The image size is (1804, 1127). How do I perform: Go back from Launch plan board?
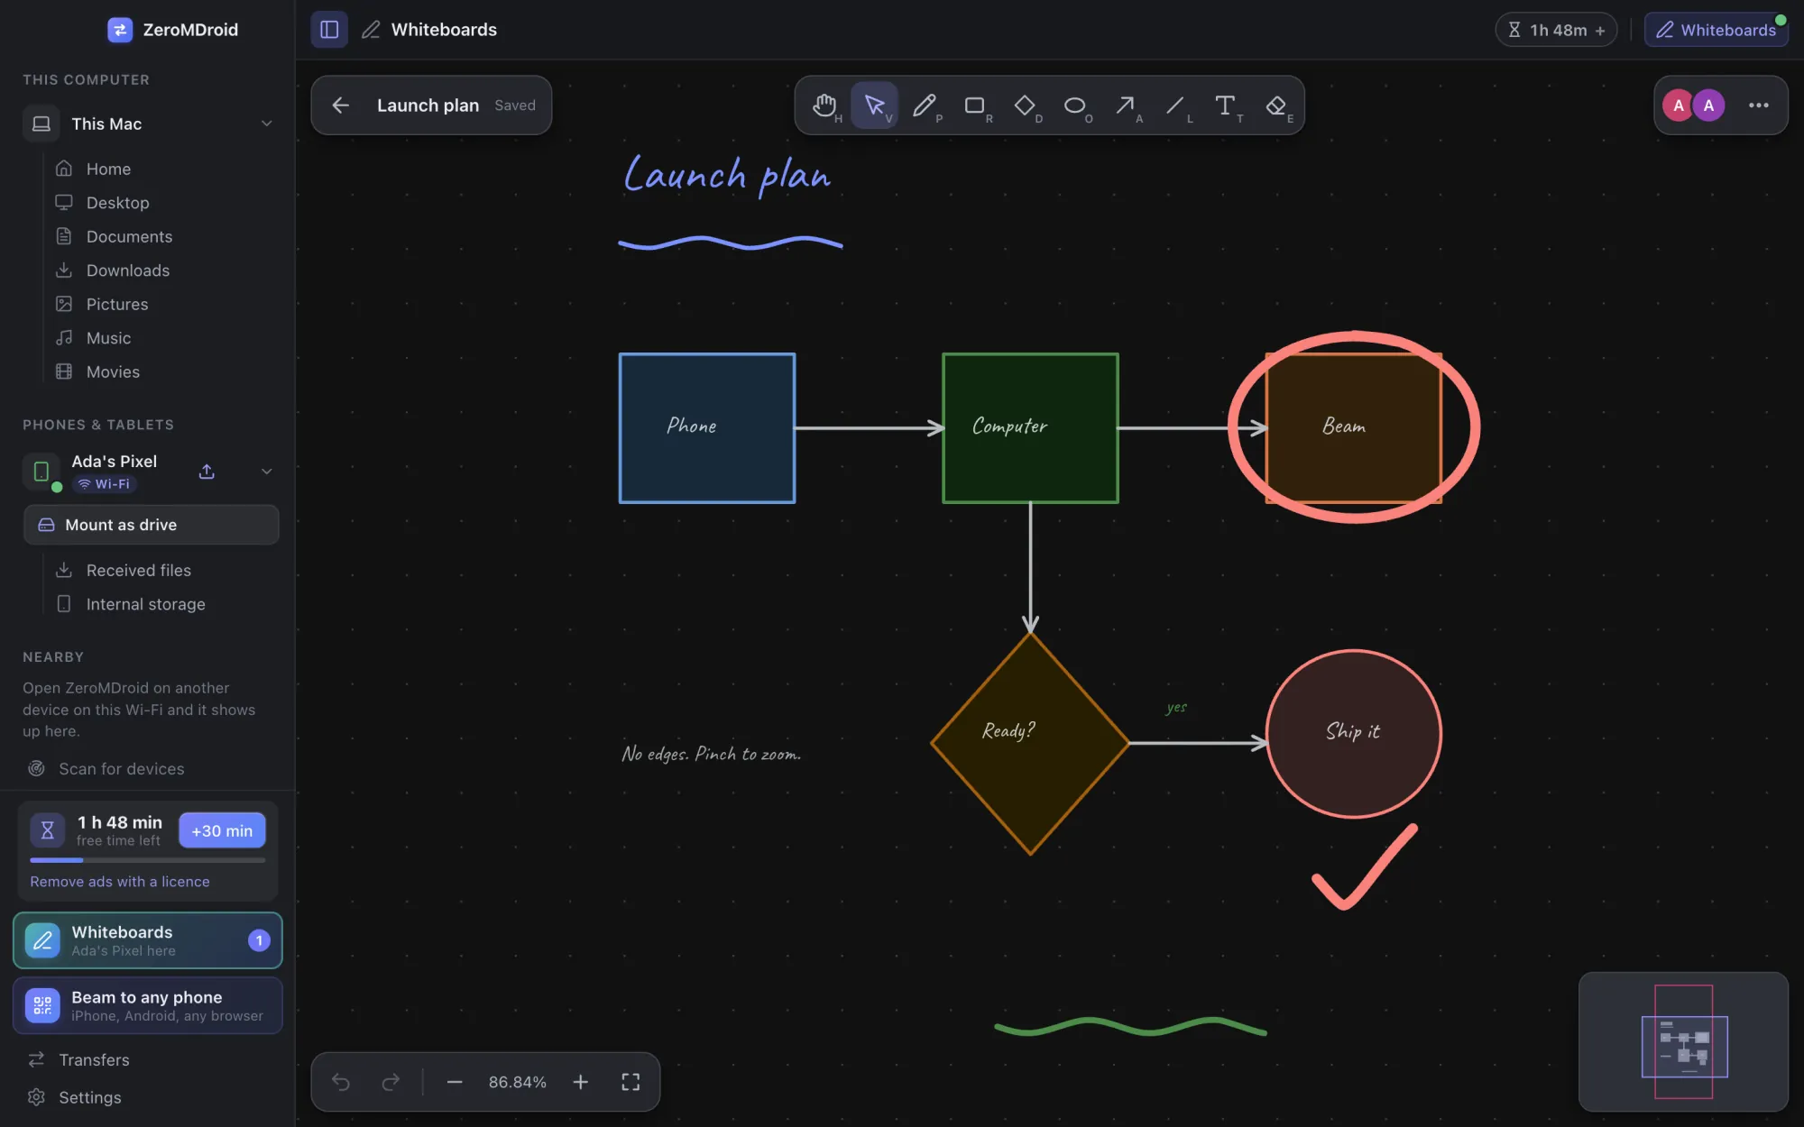click(x=340, y=105)
